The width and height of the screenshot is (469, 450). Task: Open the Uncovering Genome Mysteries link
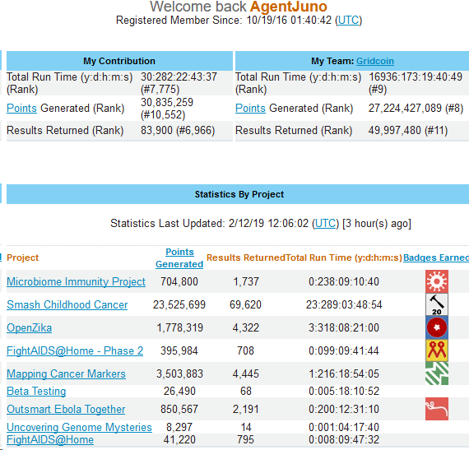pos(79,427)
